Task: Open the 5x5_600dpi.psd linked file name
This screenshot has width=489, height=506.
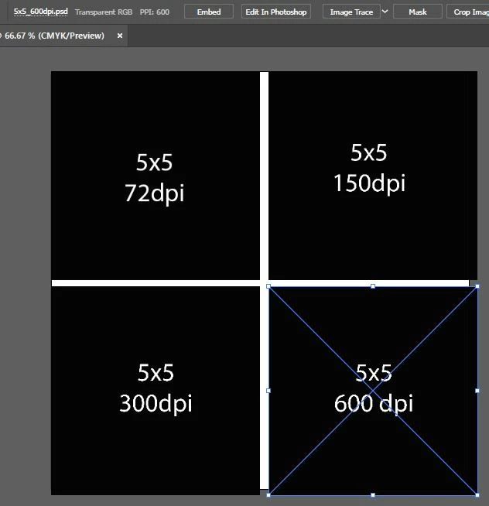Action: tap(41, 12)
